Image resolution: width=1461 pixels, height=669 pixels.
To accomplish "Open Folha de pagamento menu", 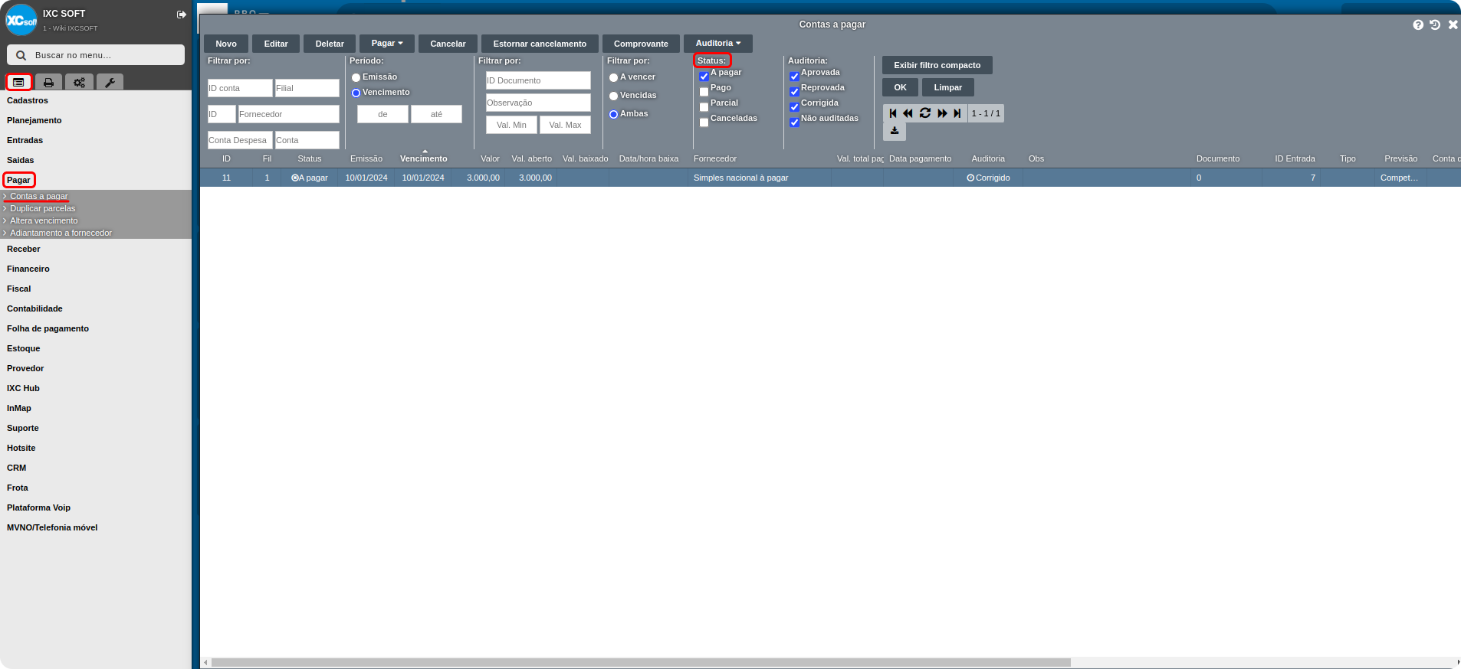I will pyautogui.click(x=48, y=328).
